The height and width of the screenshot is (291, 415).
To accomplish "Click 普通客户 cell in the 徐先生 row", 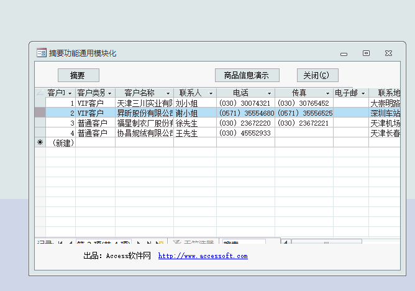I will point(95,123).
